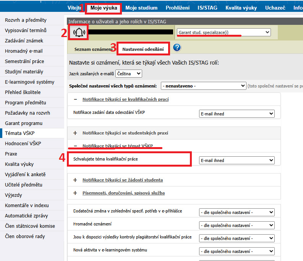
Task: Collapse the kvalifikačních prací notifications section
Action: coord(75,99)
